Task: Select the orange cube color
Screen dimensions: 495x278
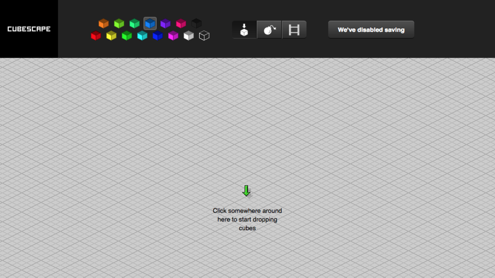Action: 104,23
